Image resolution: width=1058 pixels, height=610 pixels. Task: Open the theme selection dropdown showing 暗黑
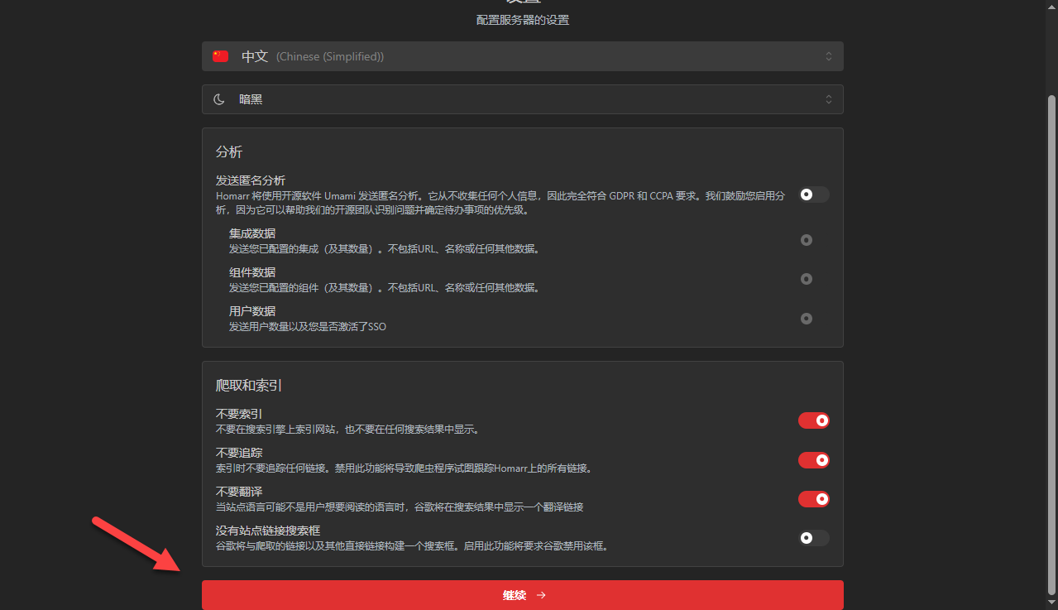click(522, 98)
